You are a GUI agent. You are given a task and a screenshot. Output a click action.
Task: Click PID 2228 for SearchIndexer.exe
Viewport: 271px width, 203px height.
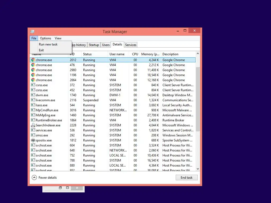[x=73, y=125]
